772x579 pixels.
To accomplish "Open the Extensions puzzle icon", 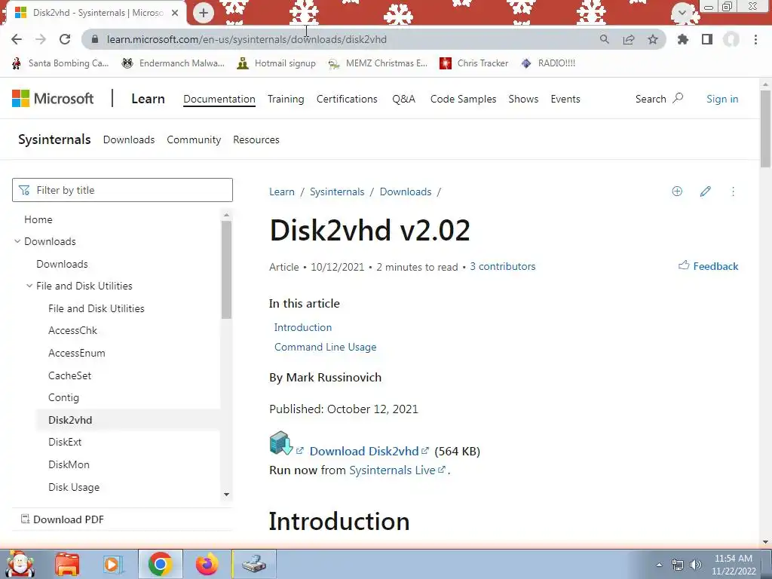I will (x=683, y=39).
